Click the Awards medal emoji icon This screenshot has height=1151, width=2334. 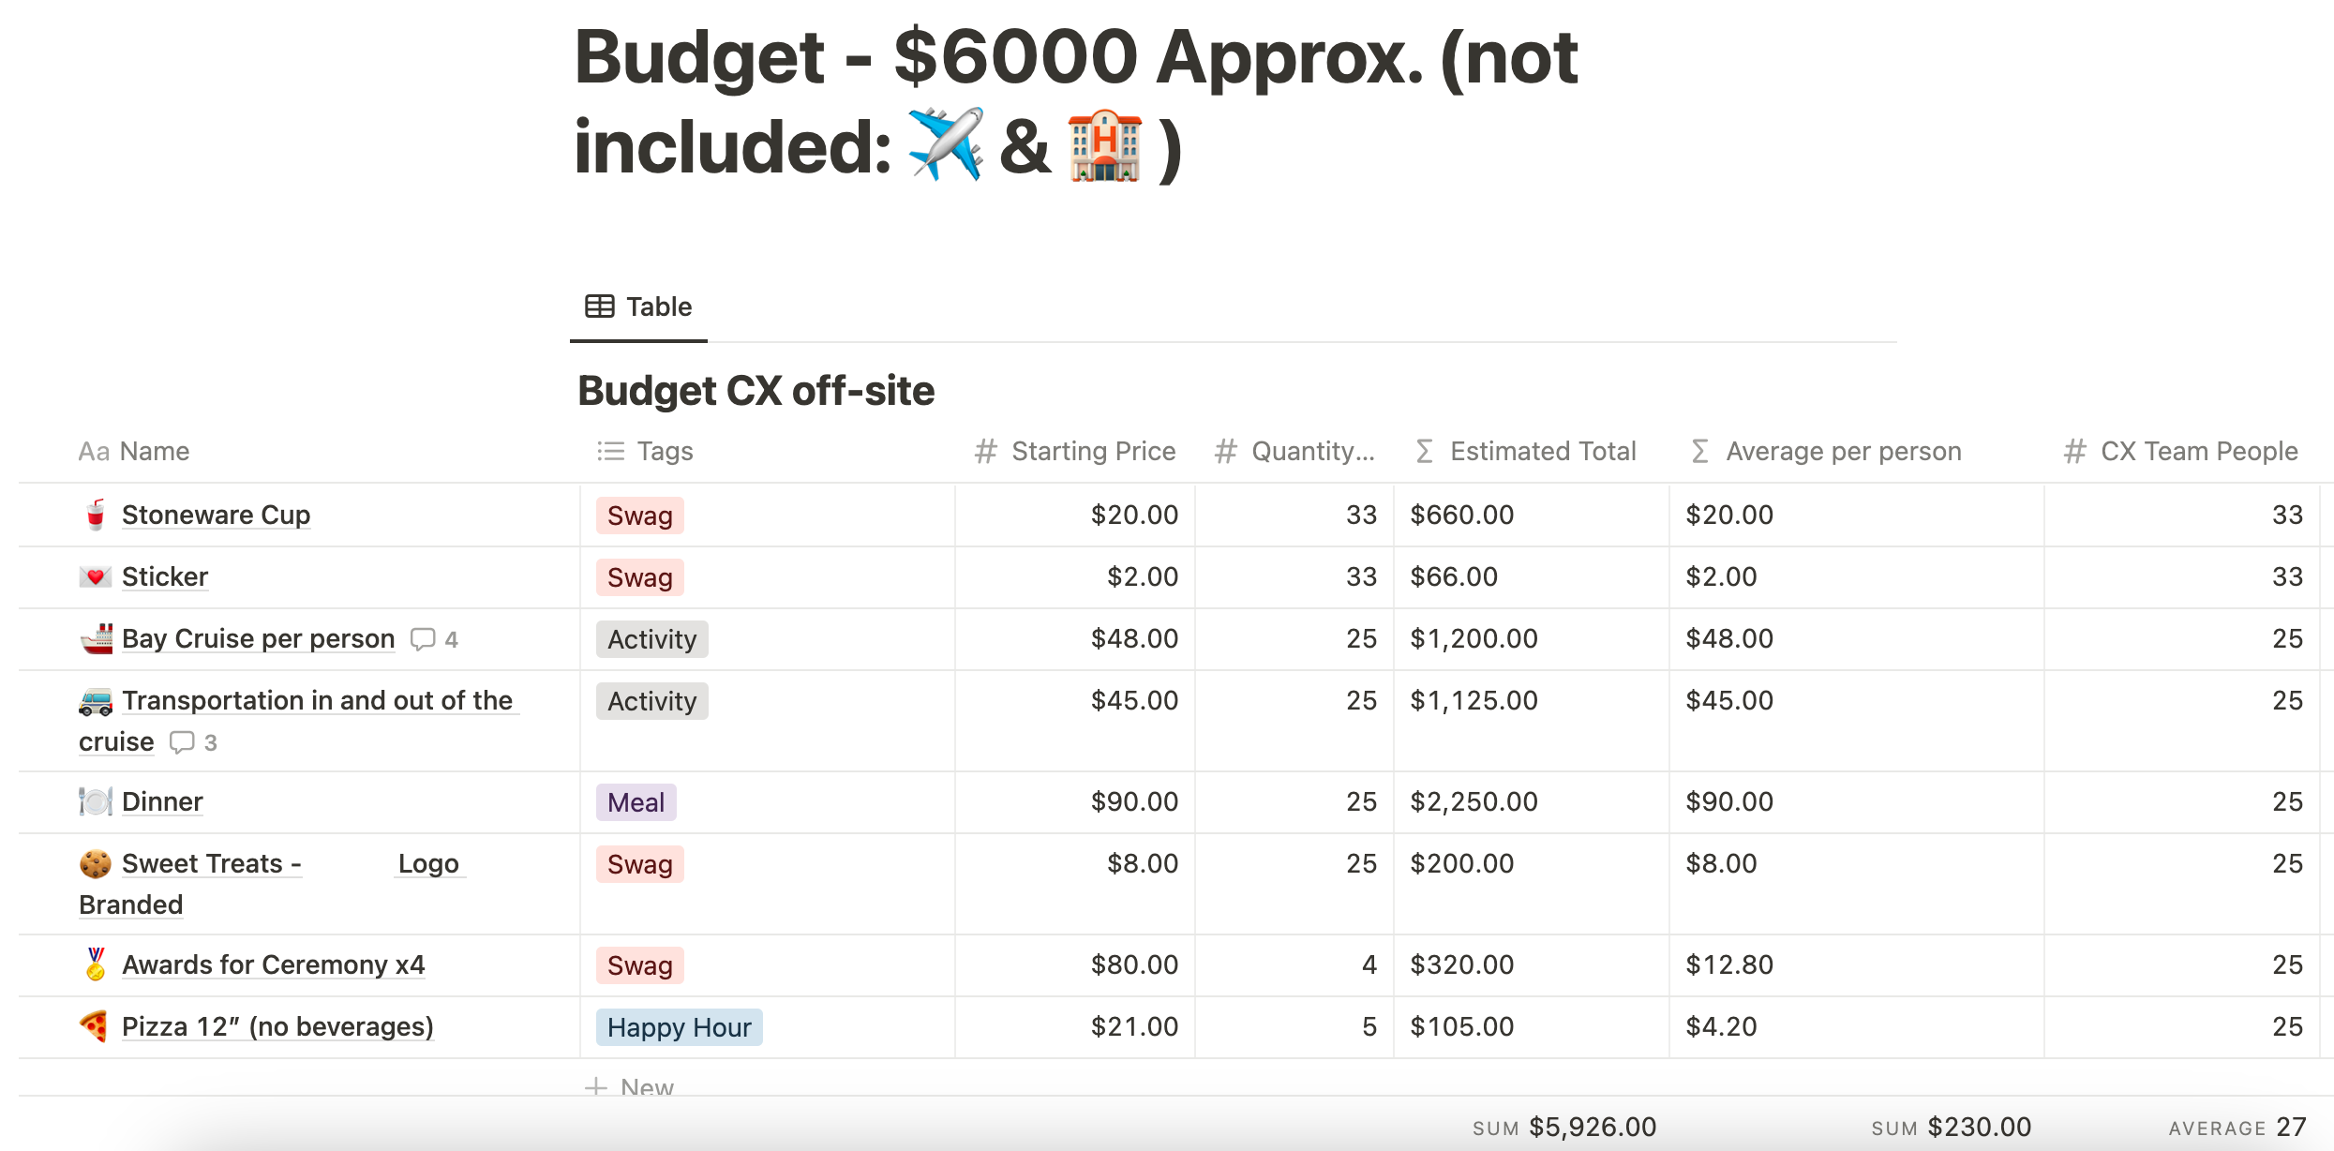tap(95, 964)
